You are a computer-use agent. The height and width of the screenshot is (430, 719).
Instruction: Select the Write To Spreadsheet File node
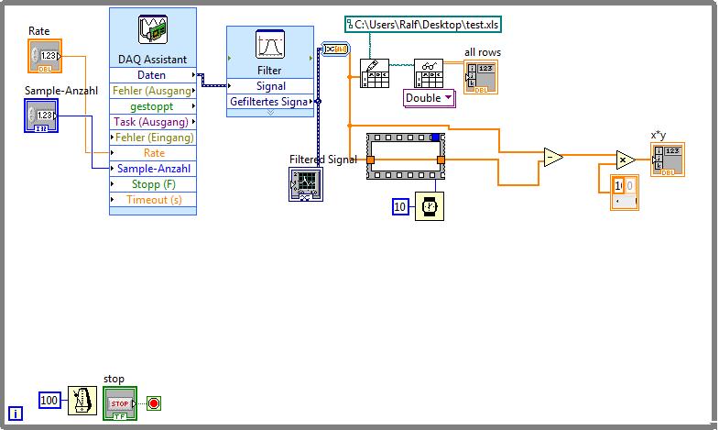375,73
